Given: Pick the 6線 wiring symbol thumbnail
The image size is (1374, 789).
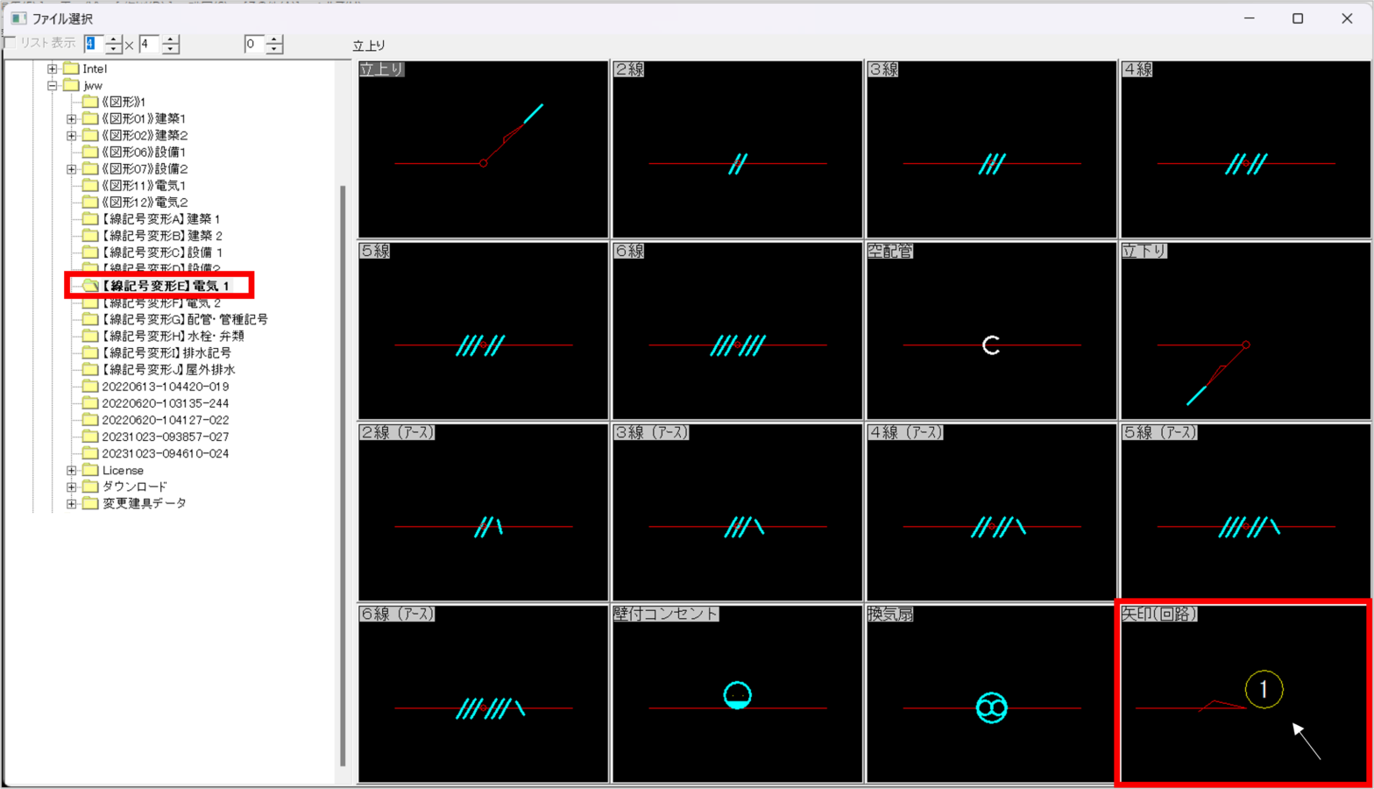Looking at the screenshot, I should tap(737, 331).
